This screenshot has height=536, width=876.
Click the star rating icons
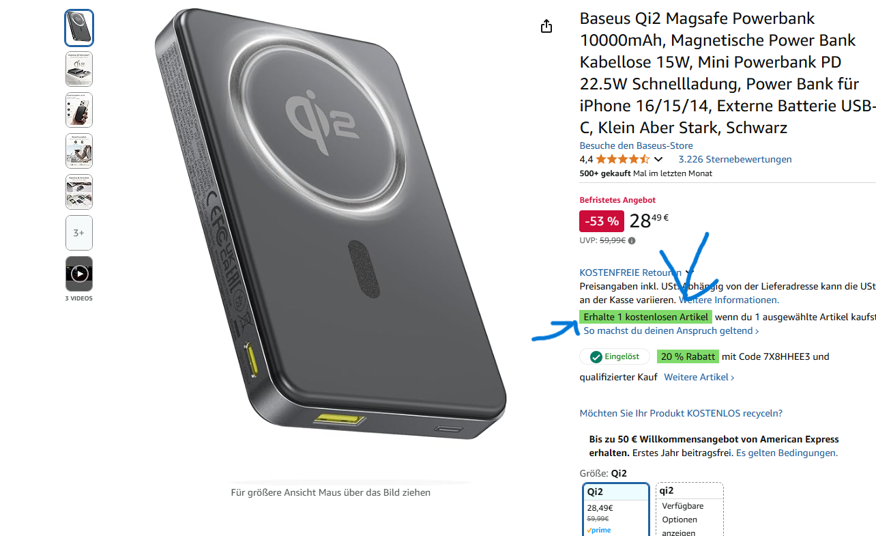[x=622, y=159]
